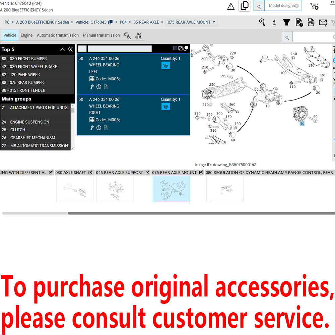Click highlighted callout 50 in the diagram
The image size is (335, 335).
302,124
